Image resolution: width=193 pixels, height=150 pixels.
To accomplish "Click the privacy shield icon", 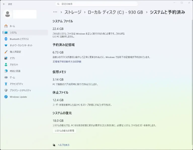I will (x=6, y=90).
